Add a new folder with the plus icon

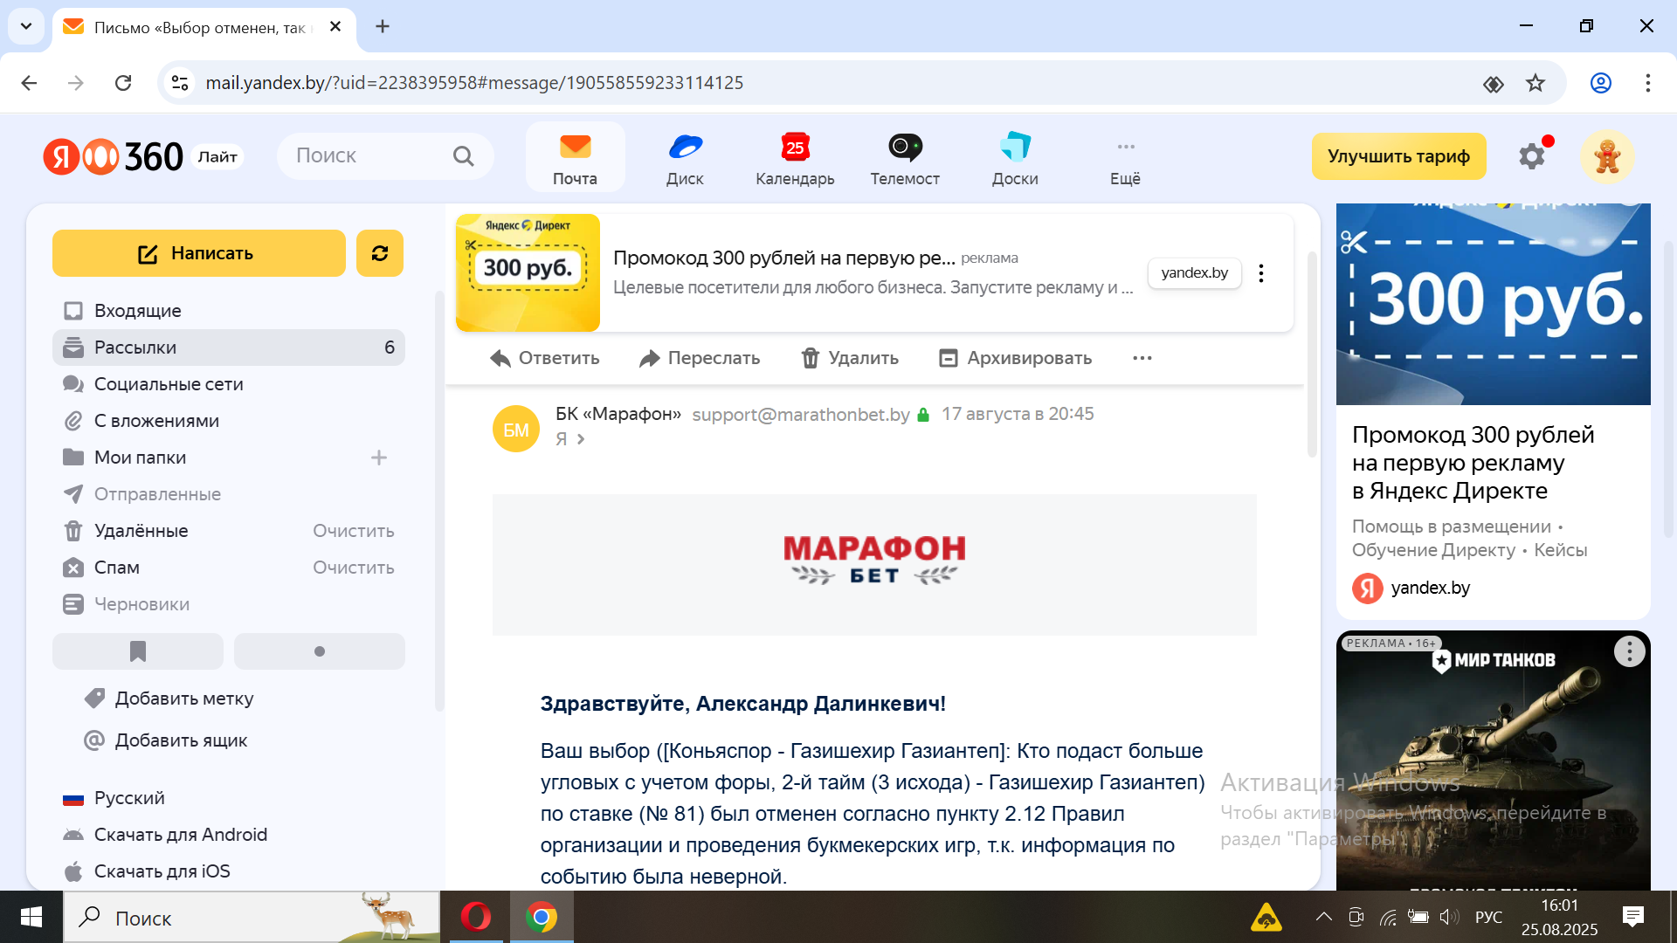point(379,458)
